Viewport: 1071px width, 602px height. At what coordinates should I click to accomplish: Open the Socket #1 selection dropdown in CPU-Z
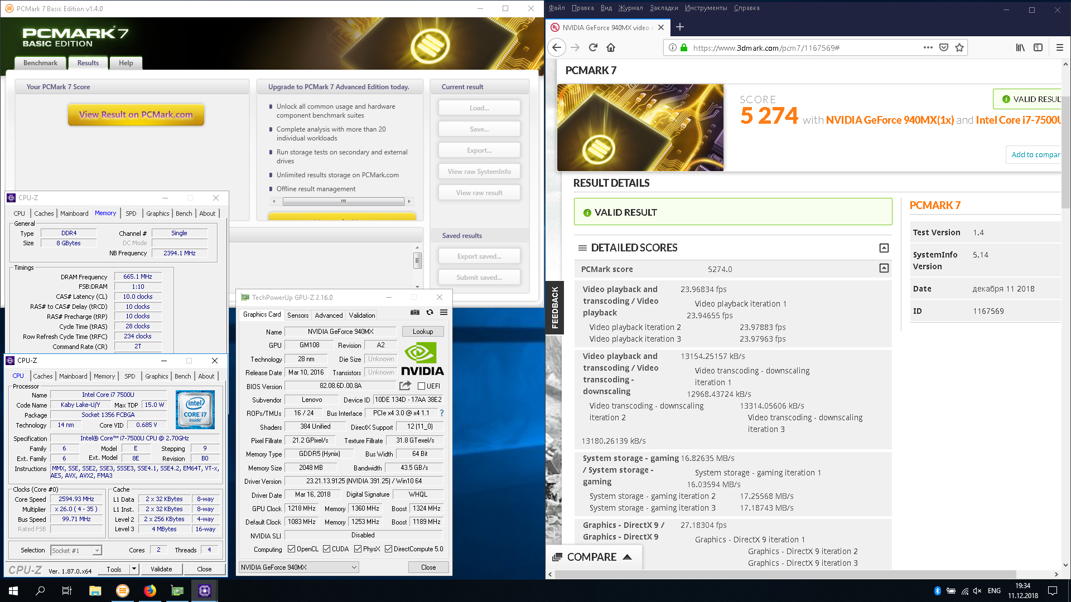[x=76, y=550]
